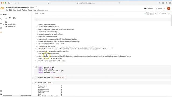The width and height of the screenshot is (172, 97).
Task: Click the notebook vertical scrollbar
Action: pyautogui.click(x=171, y=20)
